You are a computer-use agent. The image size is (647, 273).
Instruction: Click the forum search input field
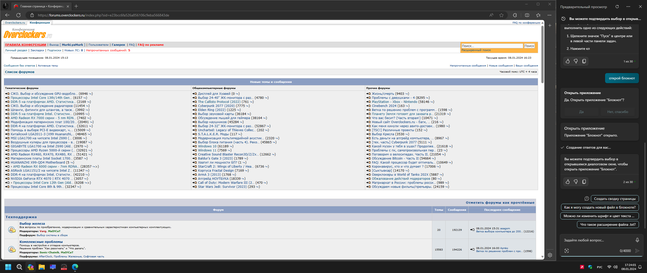click(x=492, y=46)
